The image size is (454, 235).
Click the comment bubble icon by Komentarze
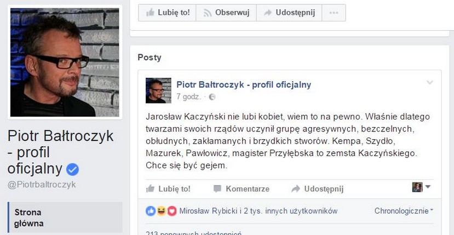[217, 189]
